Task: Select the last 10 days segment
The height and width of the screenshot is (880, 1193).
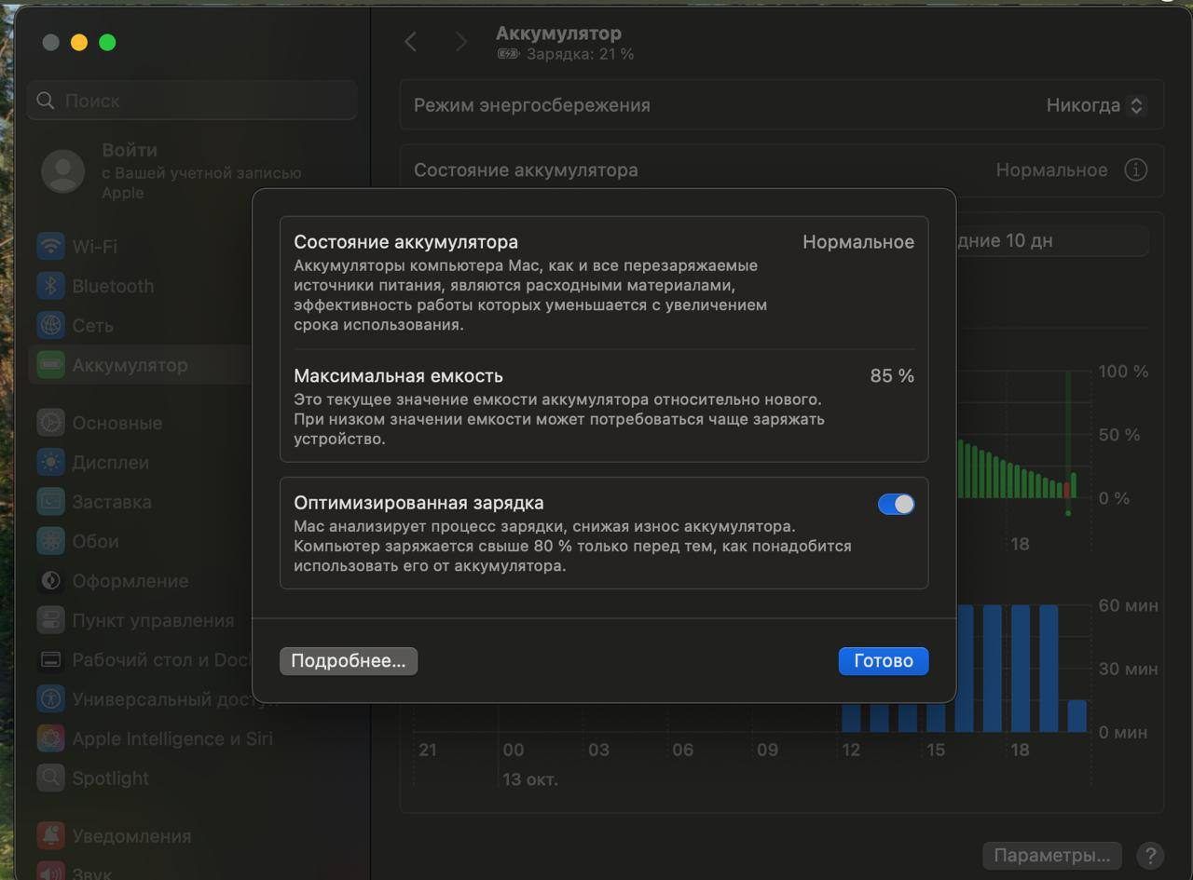Action: click(1051, 241)
